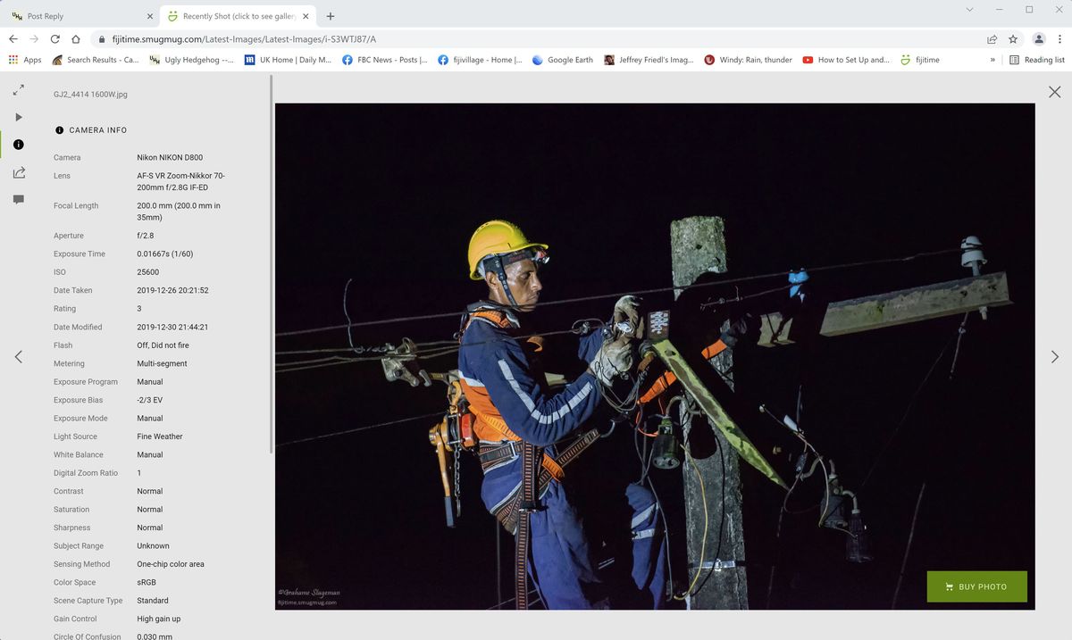1072x640 pixels.
Task: Close the Recently Shot tab
Action: point(306,16)
